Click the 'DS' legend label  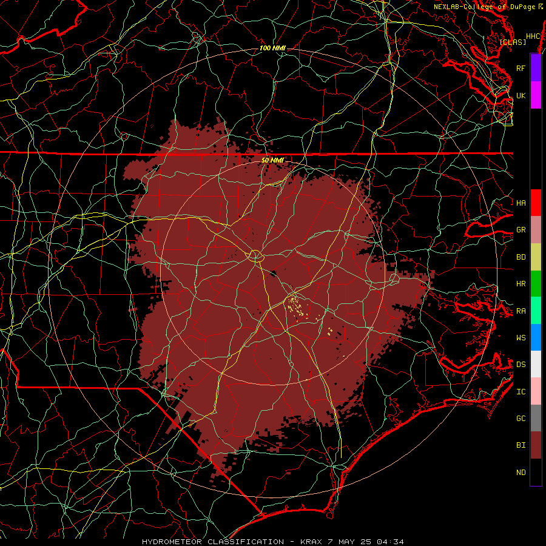coord(521,364)
